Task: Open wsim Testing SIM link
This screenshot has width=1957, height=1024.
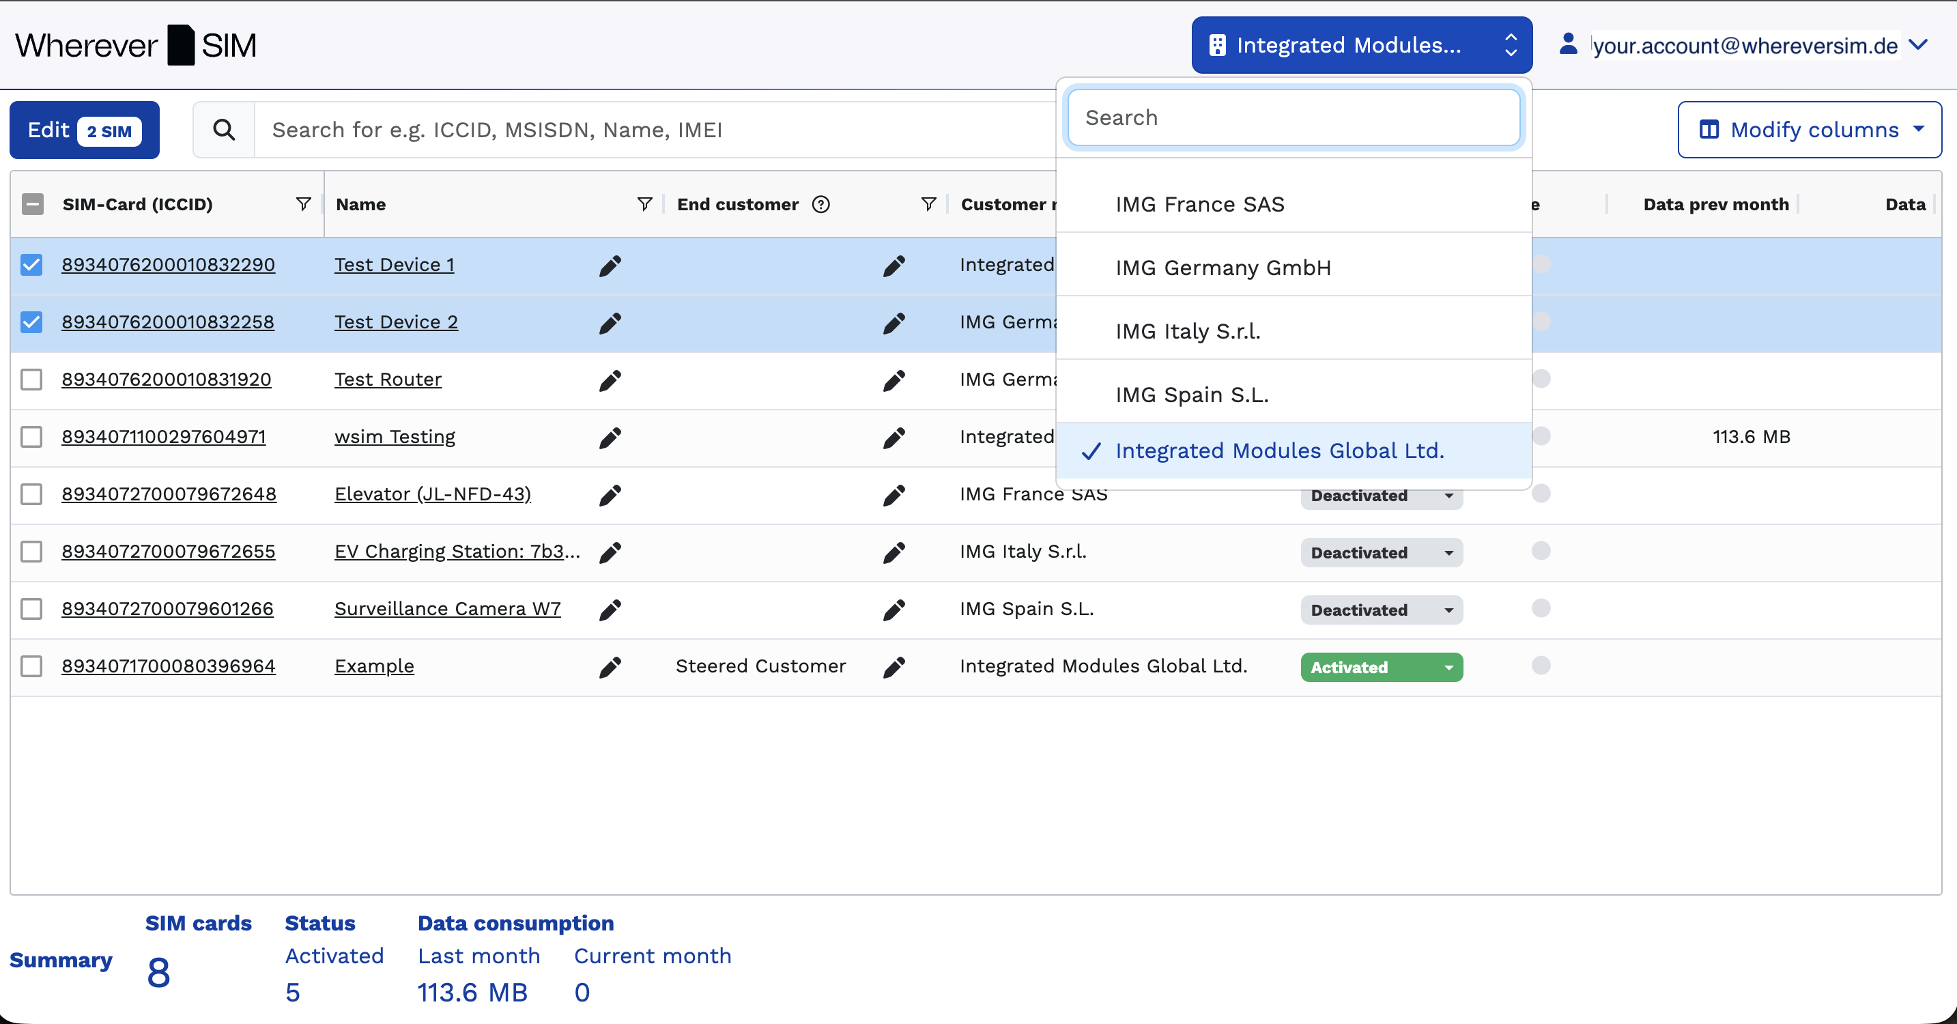Action: (x=395, y=437)
